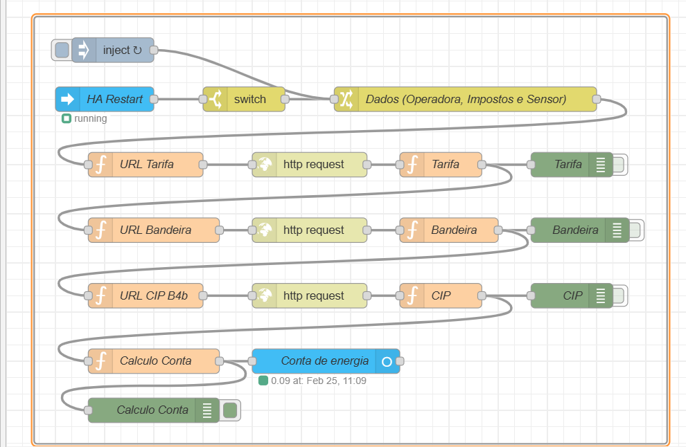686x447 pixels.
Task: Select the HA Restart node arrow icon
Action: 67,99
